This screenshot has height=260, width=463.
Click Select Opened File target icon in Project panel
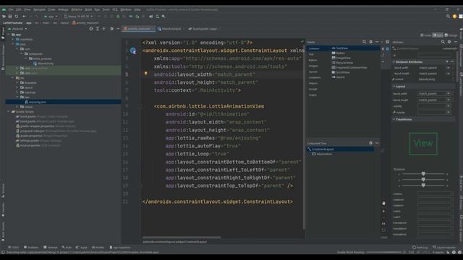(91, 29)
